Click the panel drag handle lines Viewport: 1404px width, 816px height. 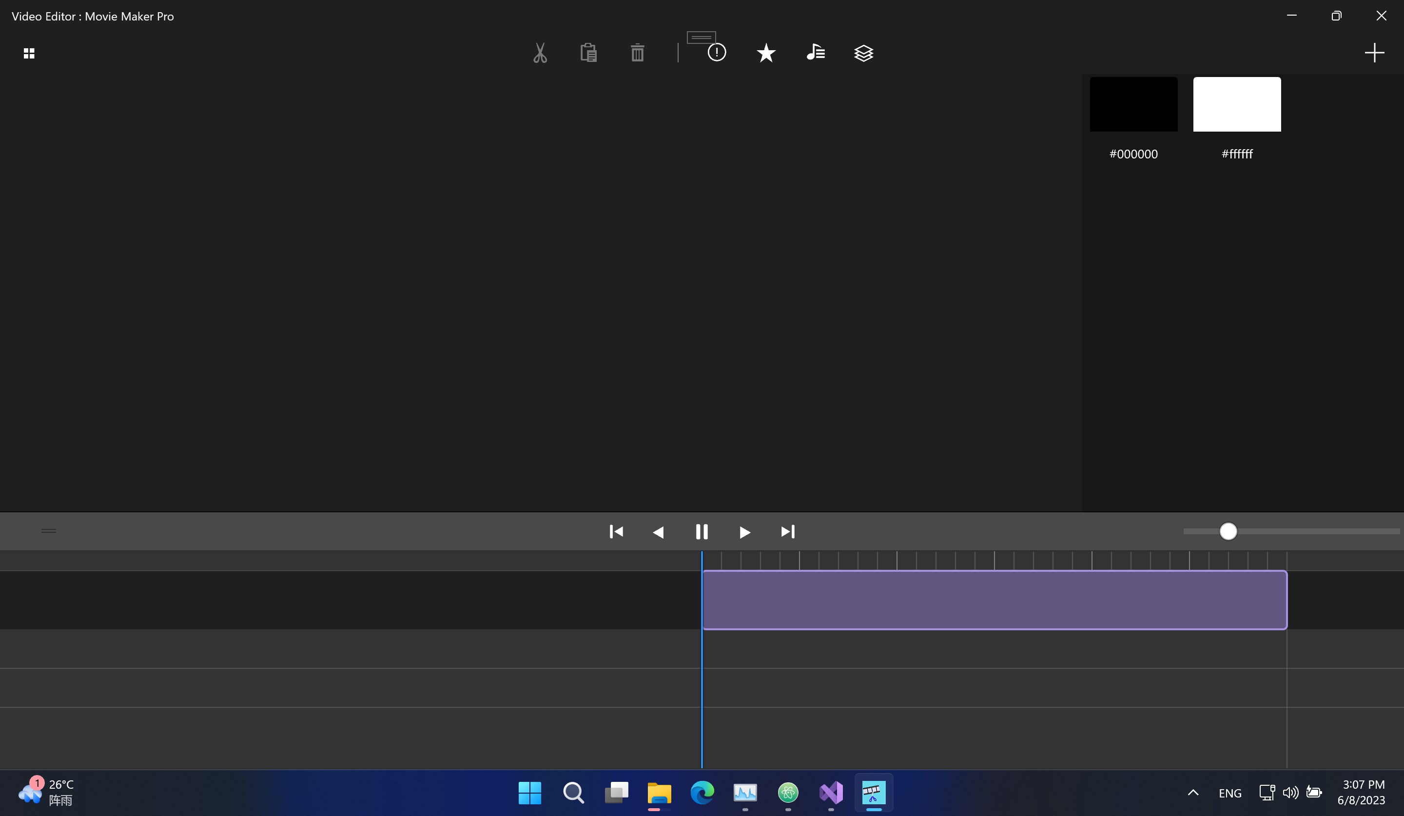(x=48, y=531)
